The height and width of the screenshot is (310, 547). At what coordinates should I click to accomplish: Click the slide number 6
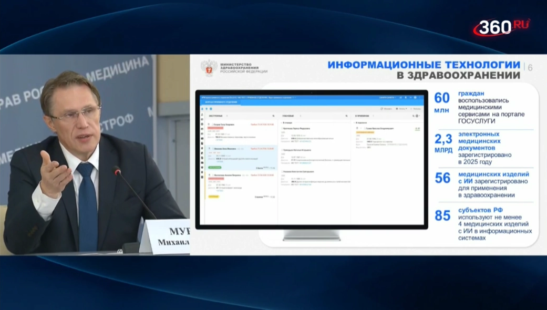click(x=530, y=68)
